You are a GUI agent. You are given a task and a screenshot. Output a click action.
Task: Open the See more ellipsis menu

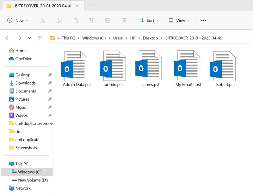pyautogui.click(x=203, y=21)
